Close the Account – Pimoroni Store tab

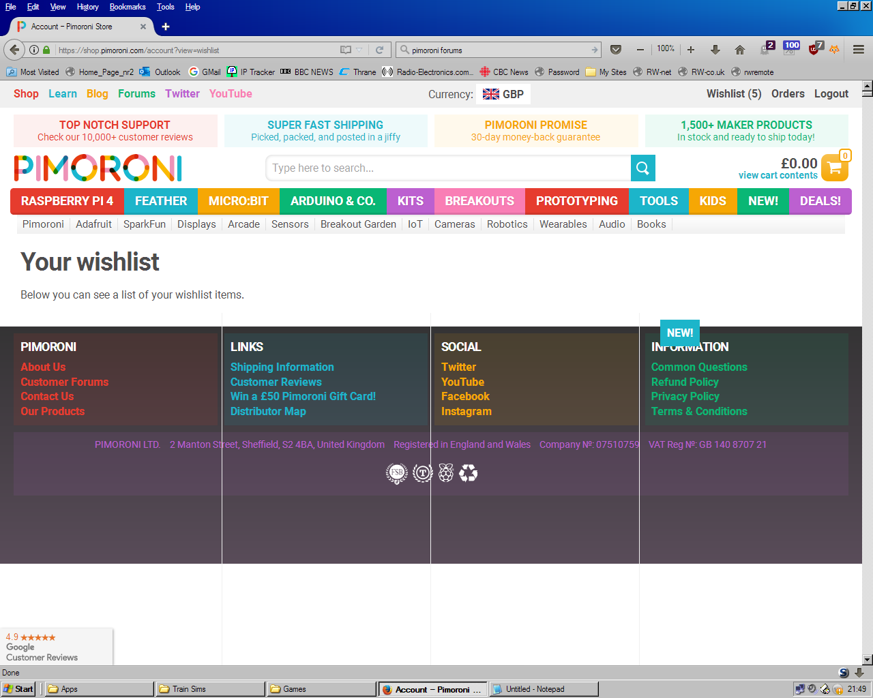(143, 27)
